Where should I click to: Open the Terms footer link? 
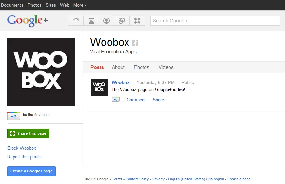click(117, 179)
